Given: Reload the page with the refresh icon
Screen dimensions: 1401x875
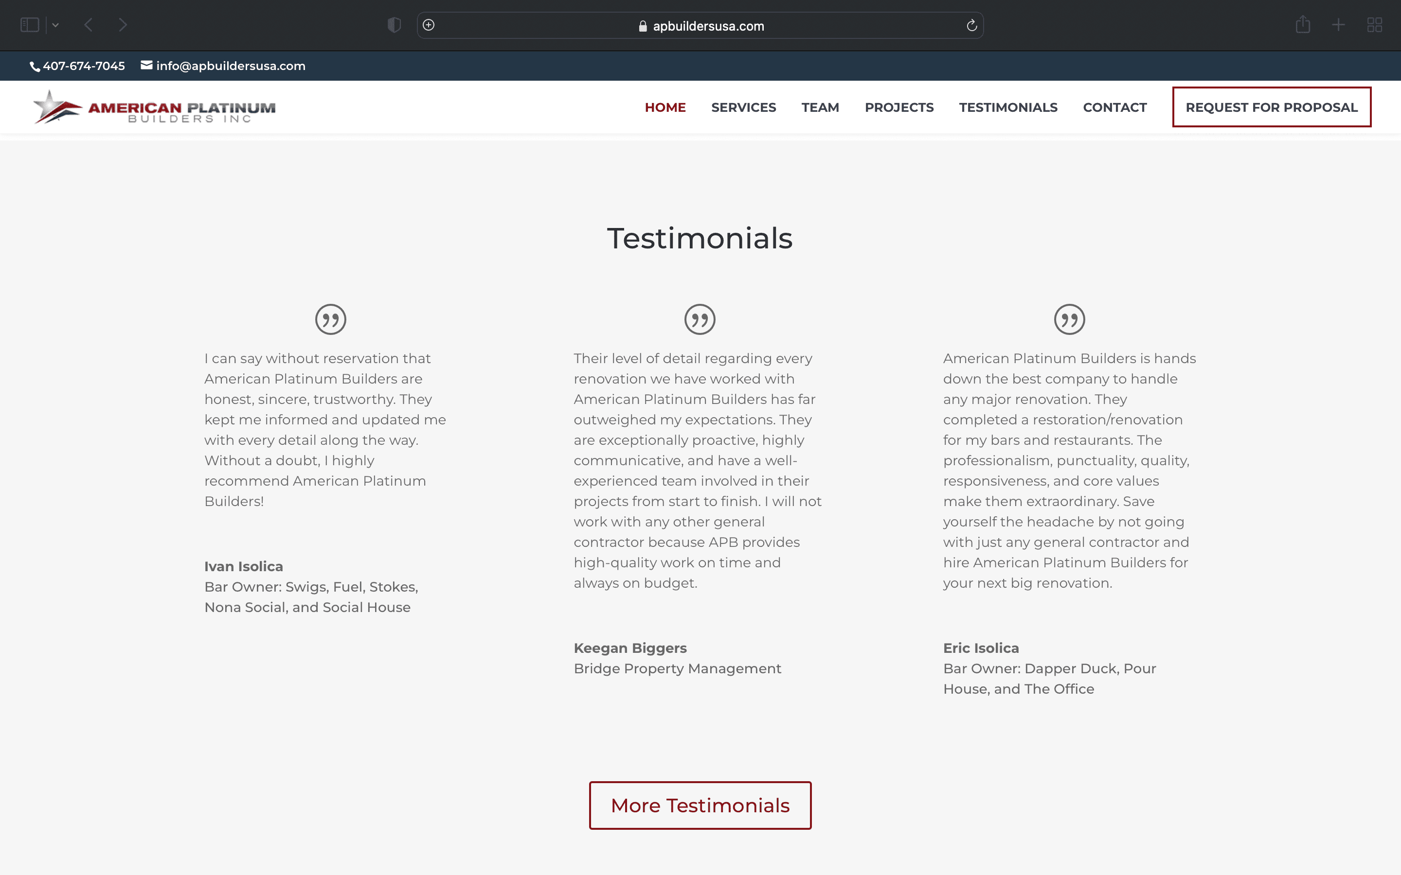Looking at the screenshot, I should click(972, 25).
